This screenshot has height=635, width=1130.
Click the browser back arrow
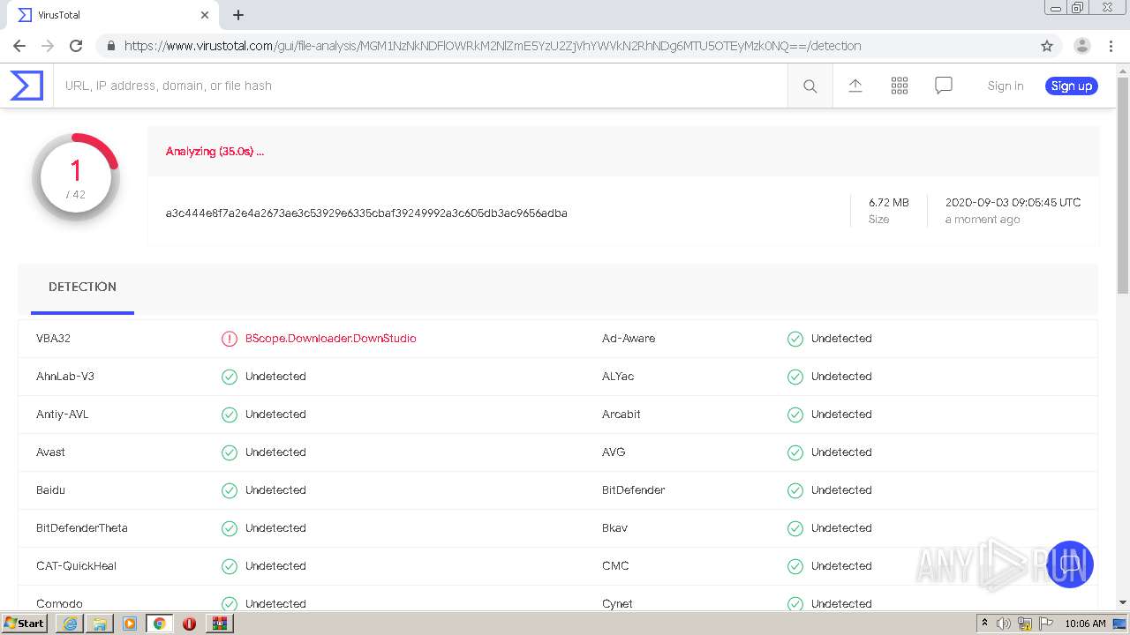(19, 46)
